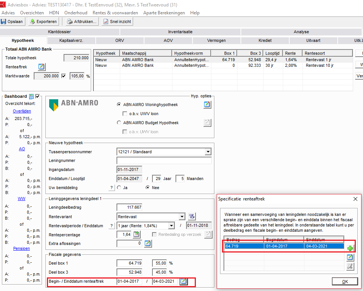Expand the Rentevastperiode dropdown
363x291 pixels.
pos(171,226)
